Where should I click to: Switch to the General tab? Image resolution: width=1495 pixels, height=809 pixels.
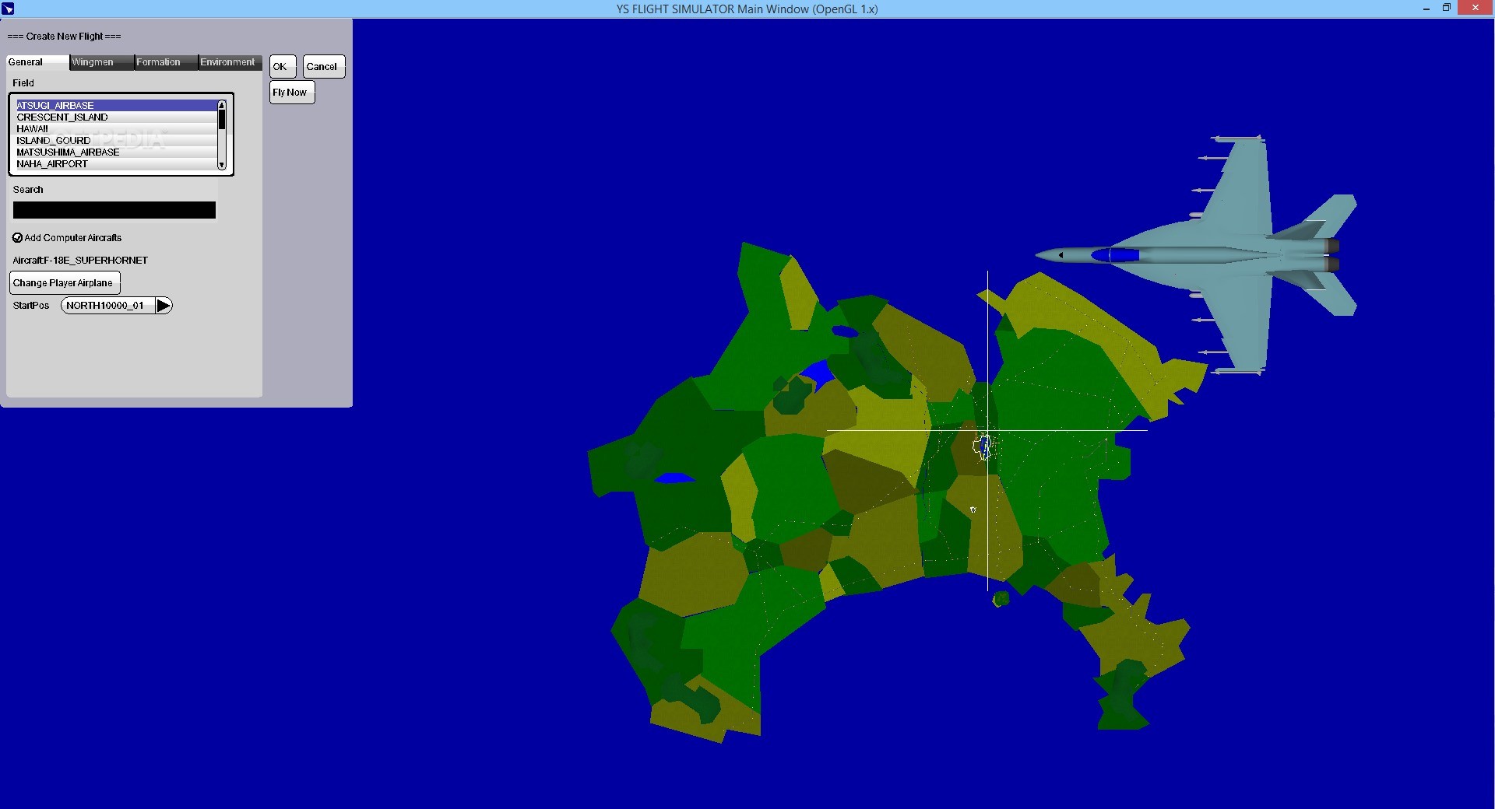(37, 62)
